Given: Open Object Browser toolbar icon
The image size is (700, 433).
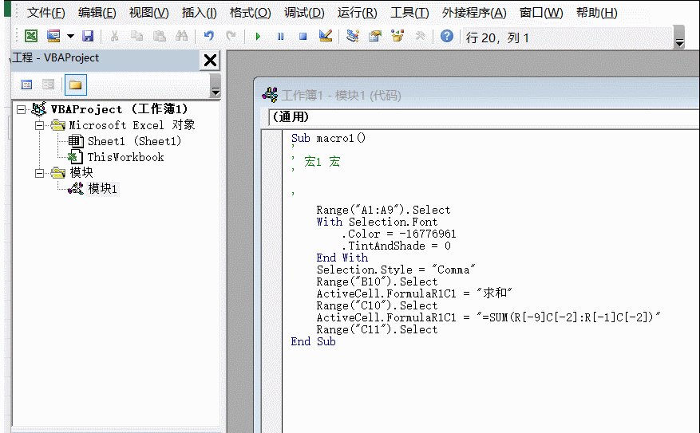Looking at the screenshot, I should tap(397, 36).
